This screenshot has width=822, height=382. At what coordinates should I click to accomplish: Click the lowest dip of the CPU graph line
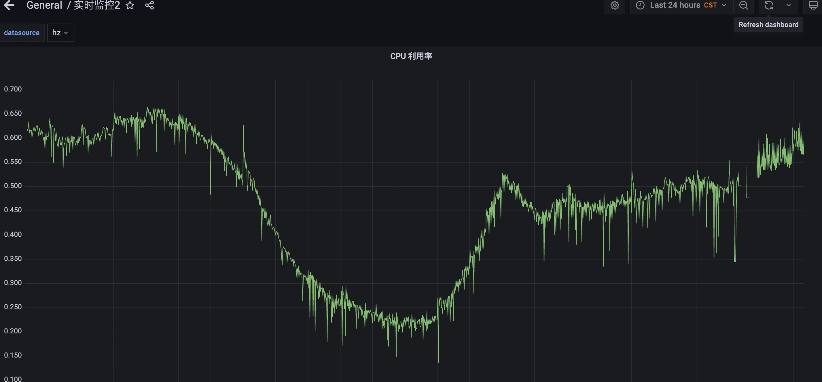coord(438,361)
